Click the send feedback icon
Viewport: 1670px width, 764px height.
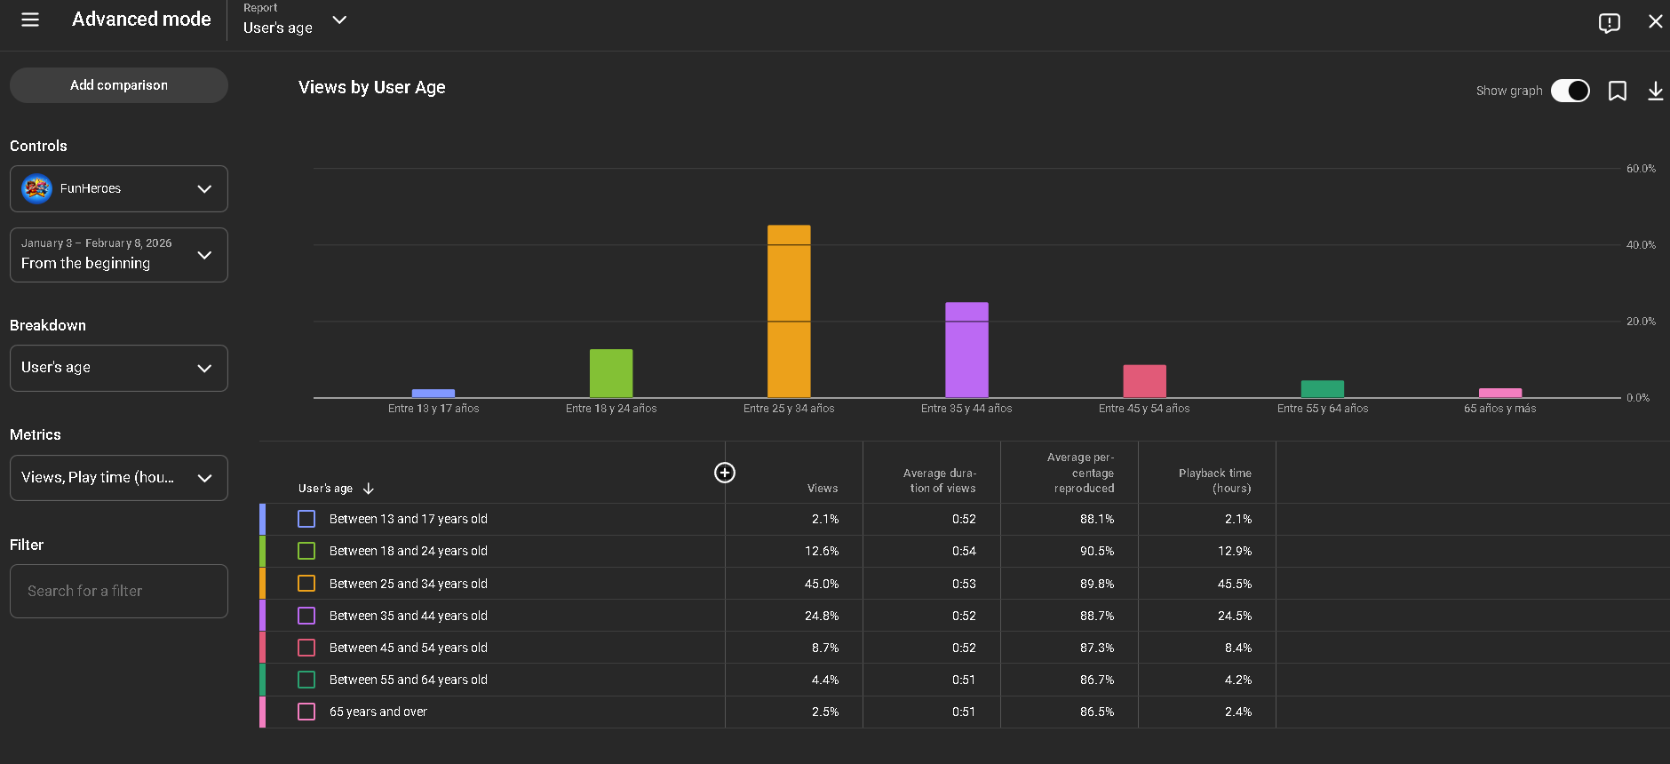click(x=1609, y=22)
